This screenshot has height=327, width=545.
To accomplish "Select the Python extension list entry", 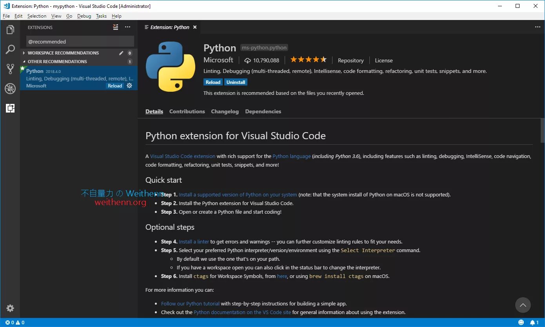I will 78,78.
